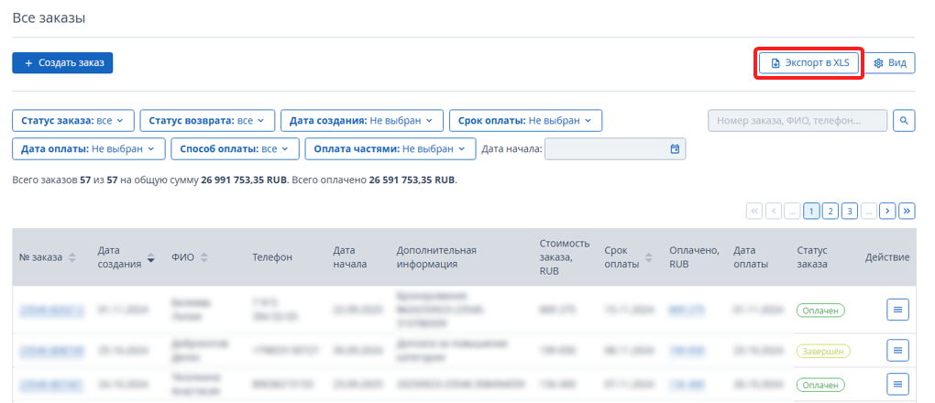This screenshot has height=403, width=935.
Task: Click the Дата оплаты column header
Action: pyautogui.click(x=751, y=257)
